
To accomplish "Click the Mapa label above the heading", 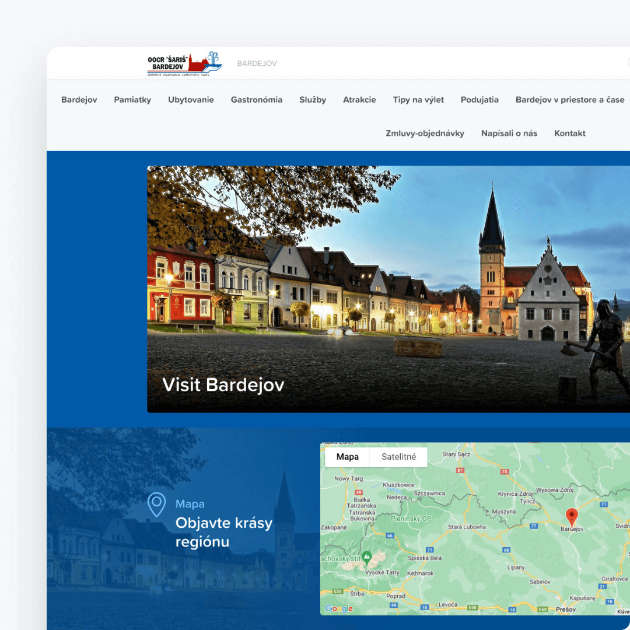I will click(190, 504).
